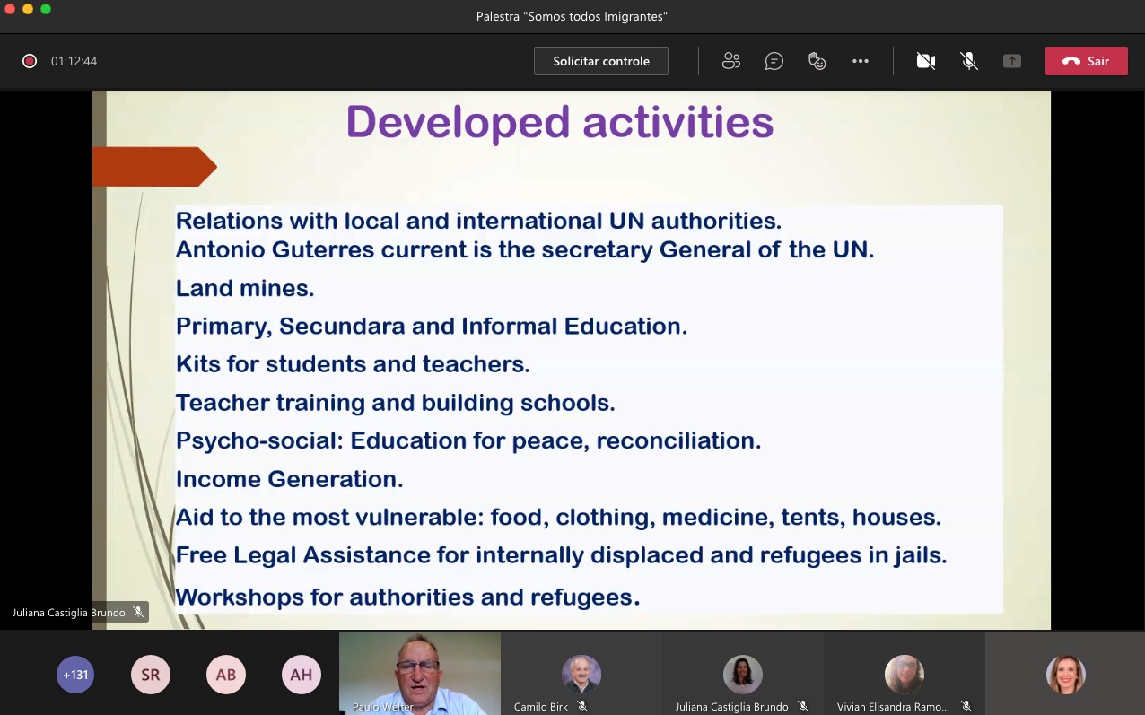Image resolution: width=1145 pixels, height=715 pixels.
Task: Click the green fullscreen window button
Action: click(x=46, y=9)
